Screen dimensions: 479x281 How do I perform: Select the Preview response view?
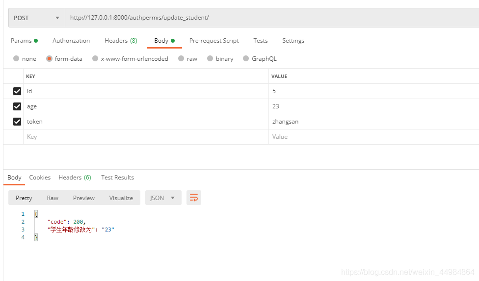click(84, 198)
